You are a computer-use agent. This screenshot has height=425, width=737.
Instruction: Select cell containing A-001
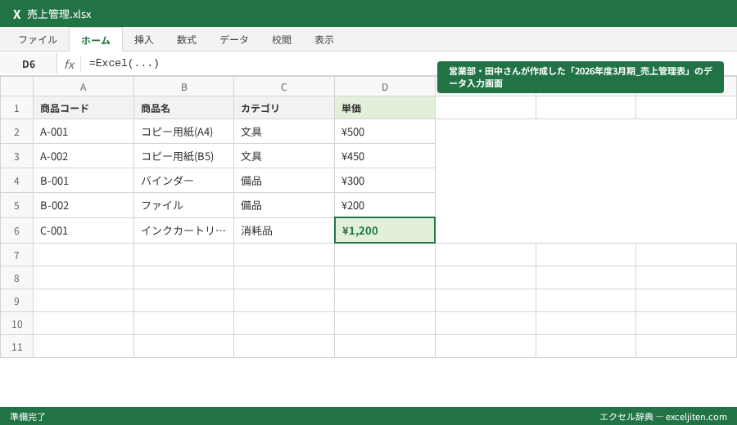[x=84, y=132]
